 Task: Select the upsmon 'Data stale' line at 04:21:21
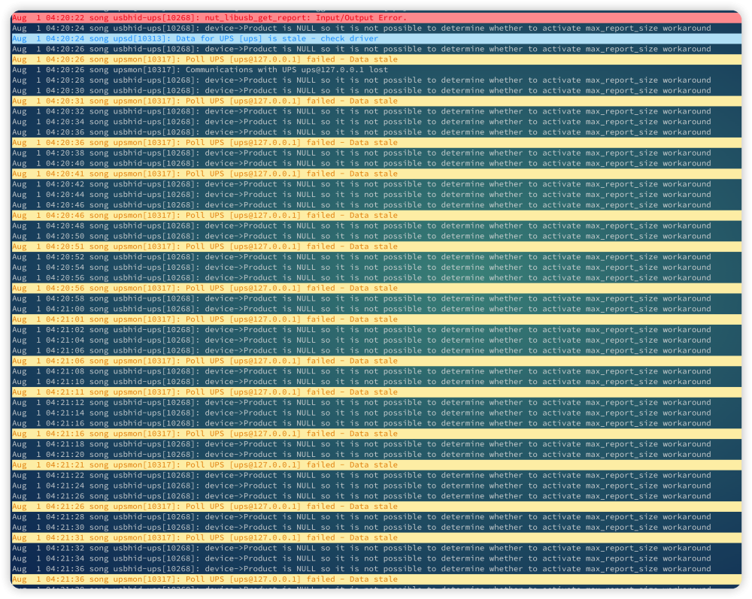click(376, 465)
